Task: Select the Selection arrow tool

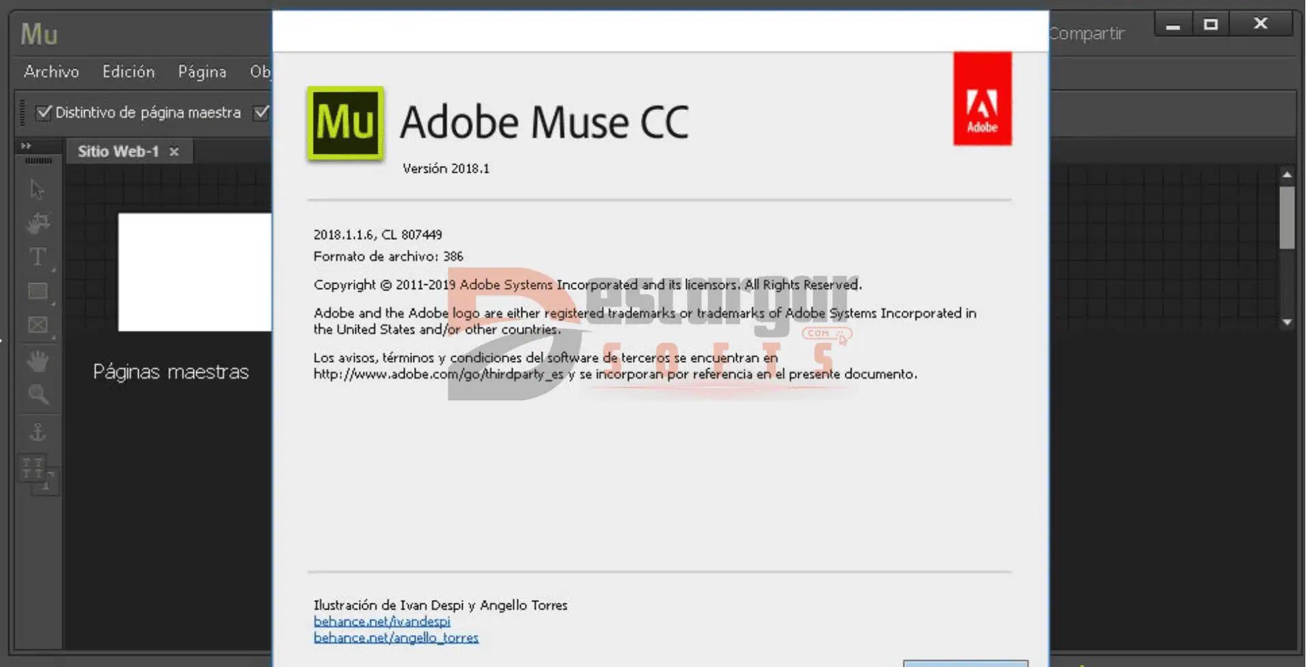Action: pos(38,189)
